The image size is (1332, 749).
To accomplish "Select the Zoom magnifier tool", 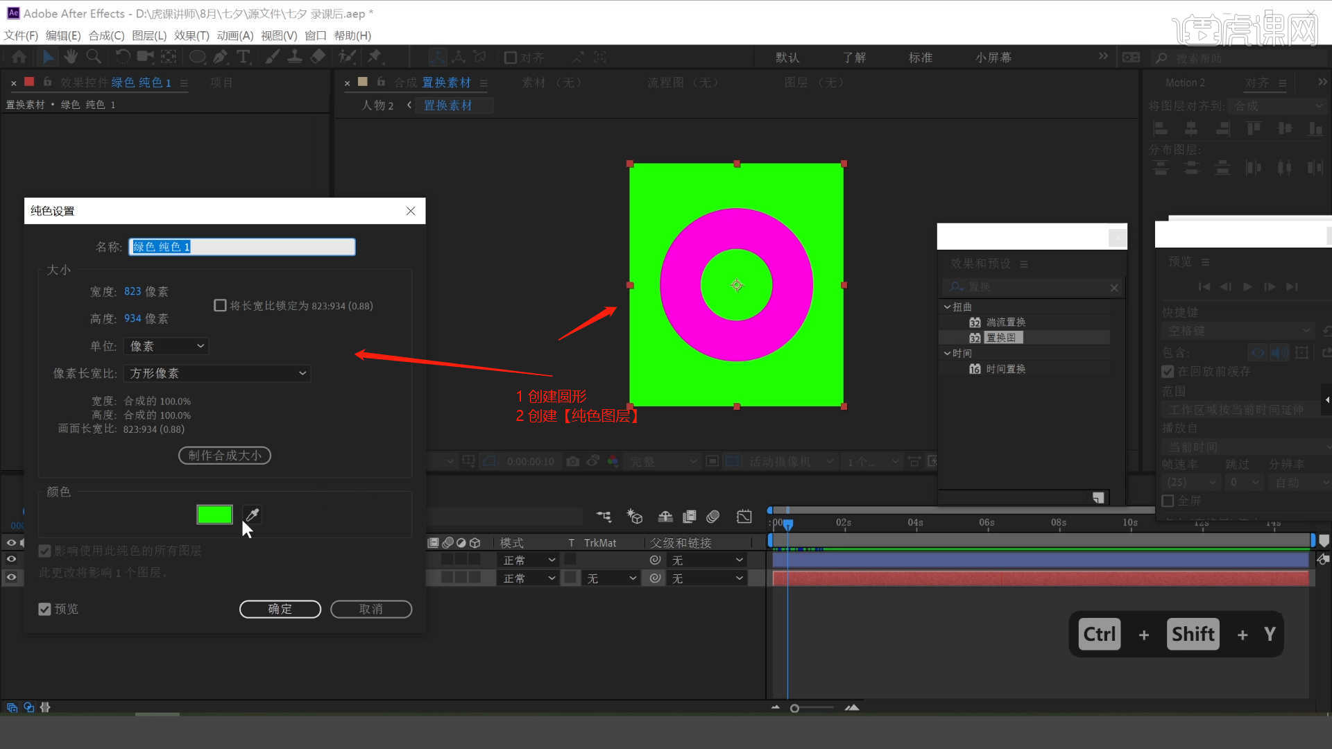I will click(x=94, y=57).
